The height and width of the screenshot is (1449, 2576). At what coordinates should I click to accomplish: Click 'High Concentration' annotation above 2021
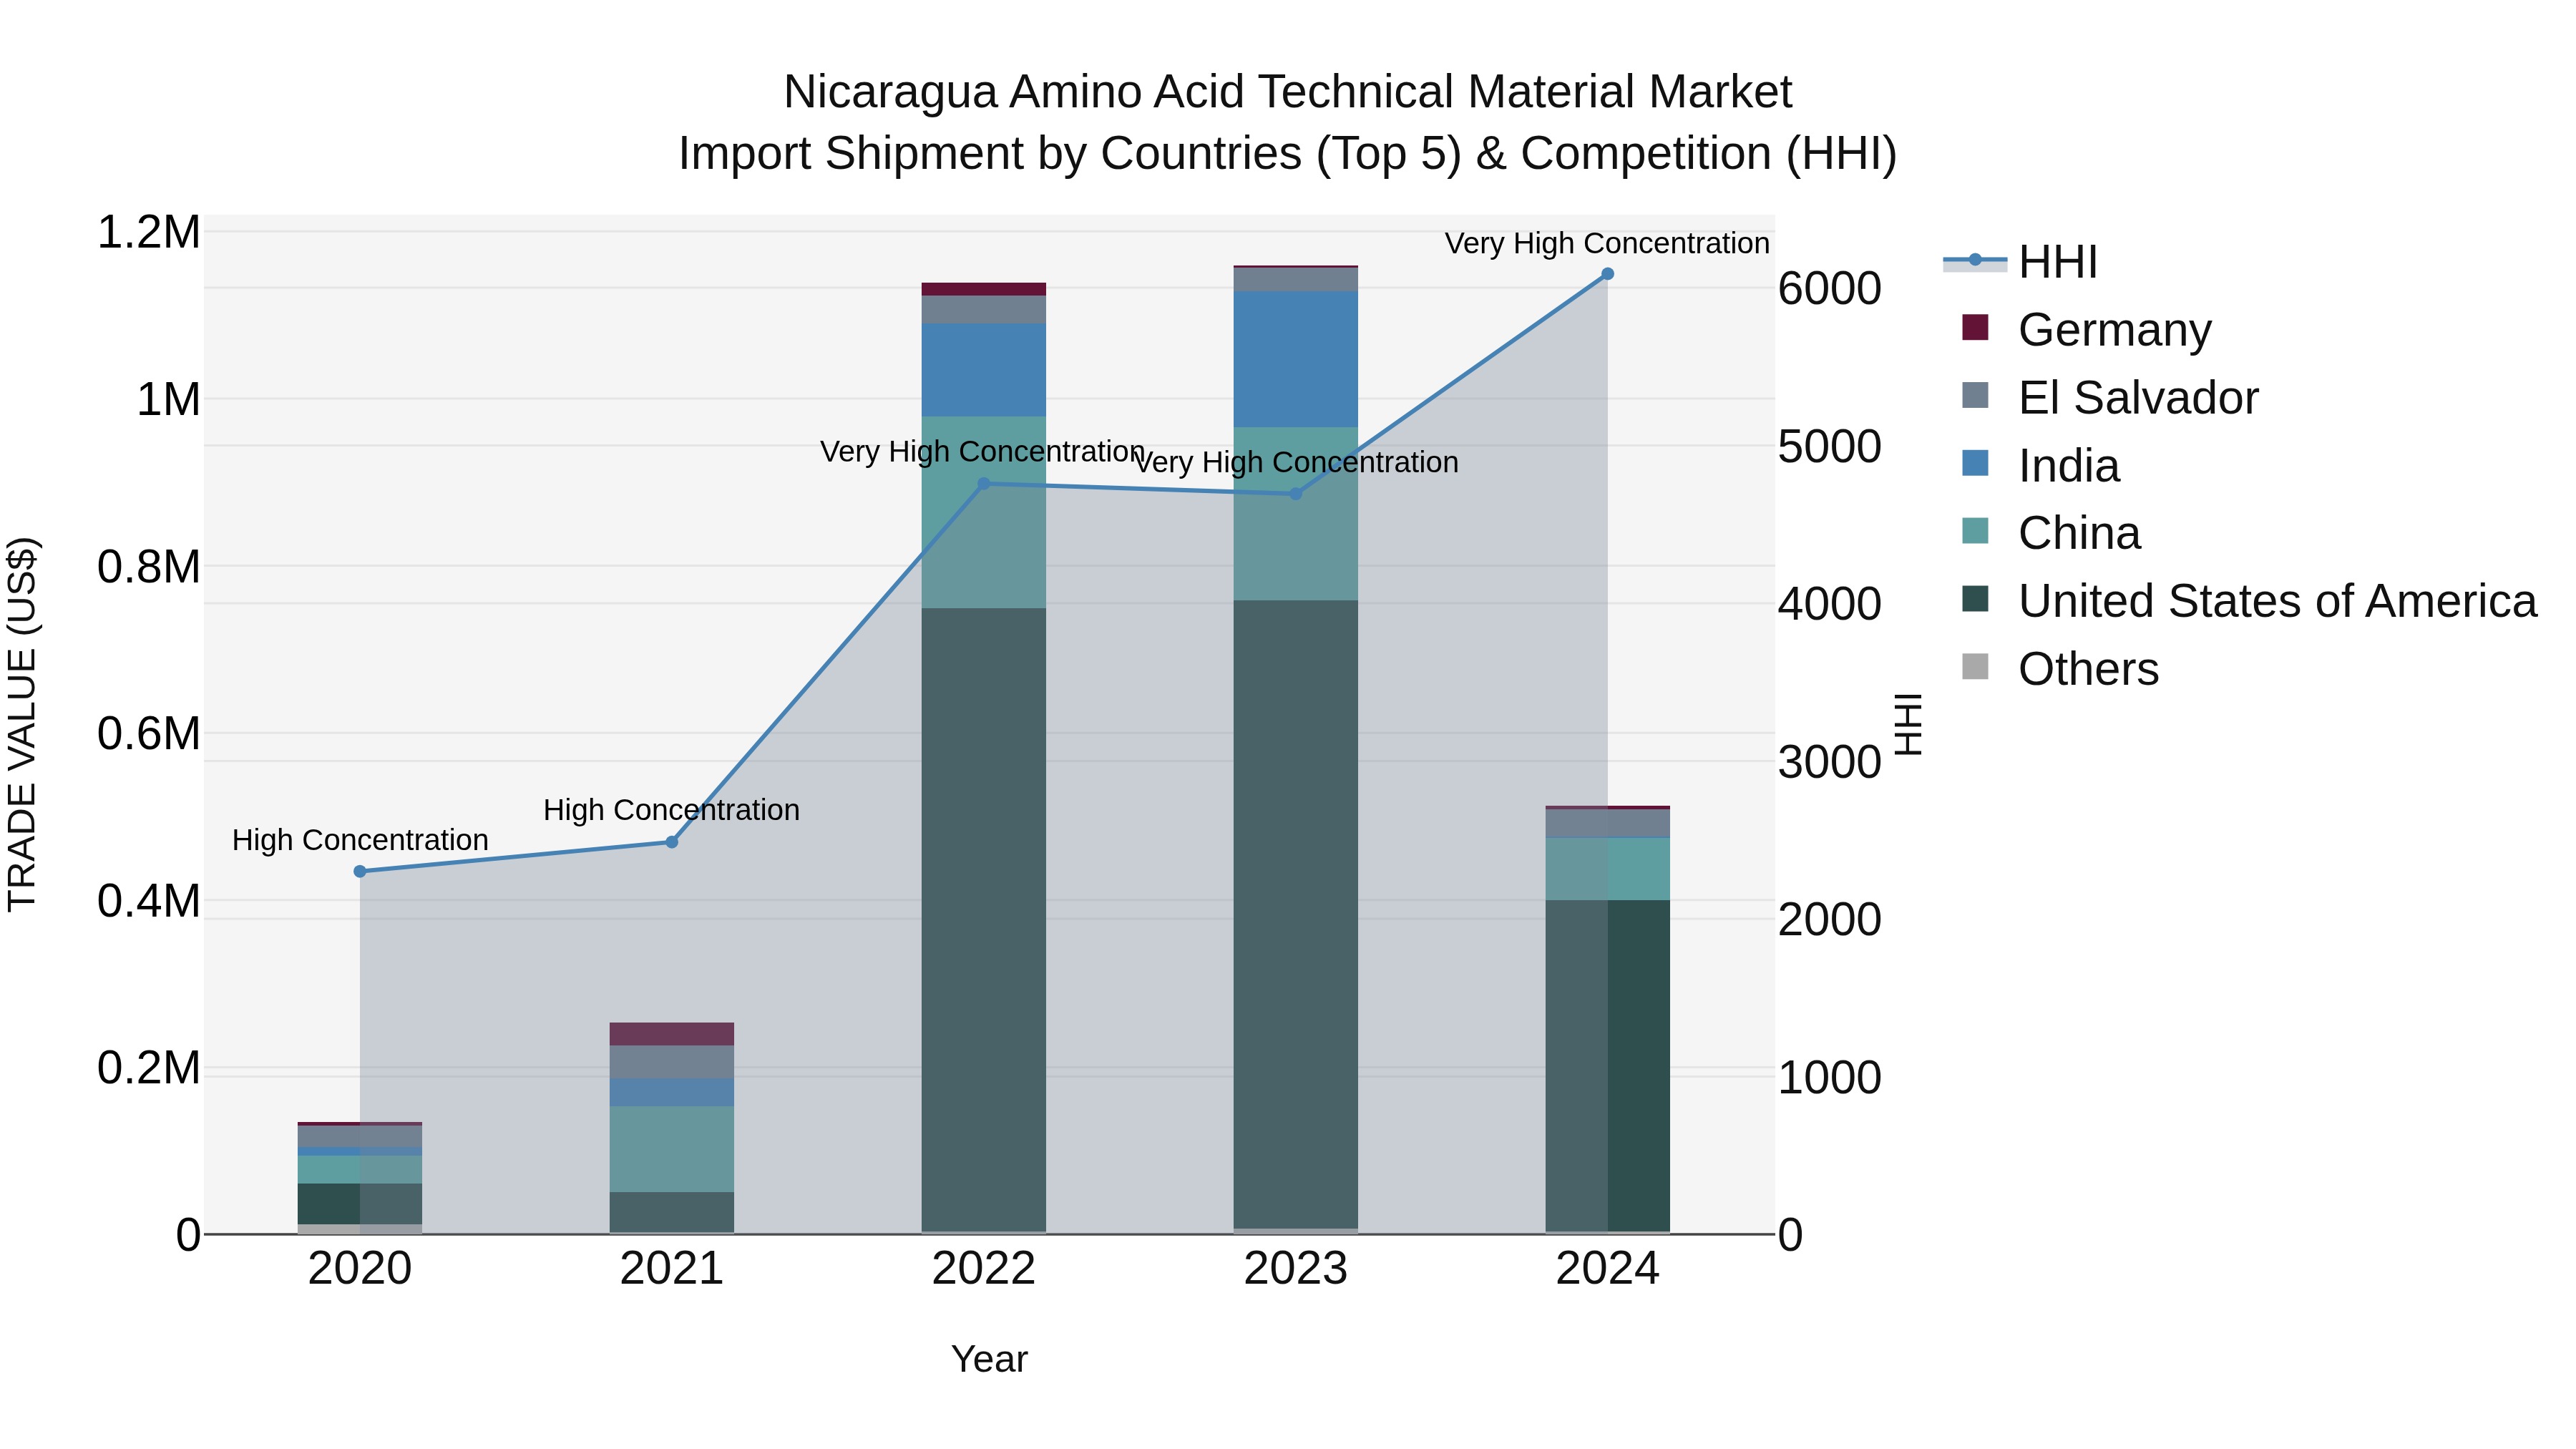671,810
